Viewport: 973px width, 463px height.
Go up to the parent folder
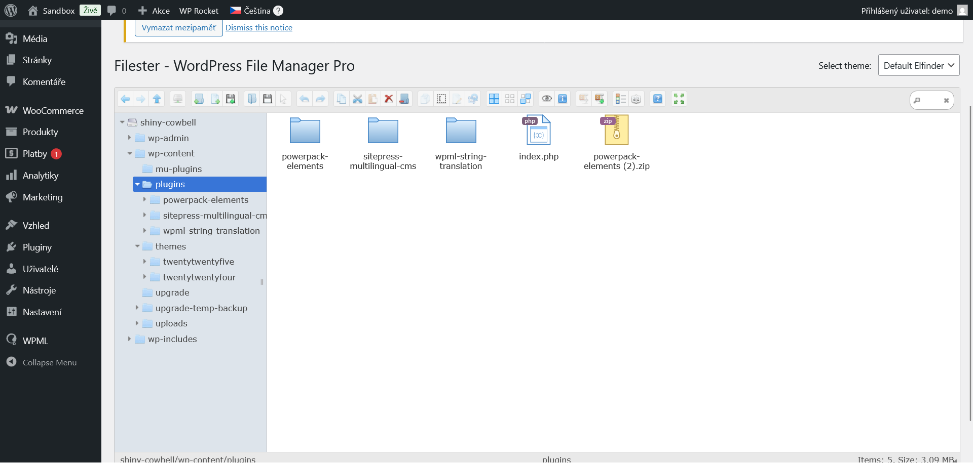tap(157, 99)
